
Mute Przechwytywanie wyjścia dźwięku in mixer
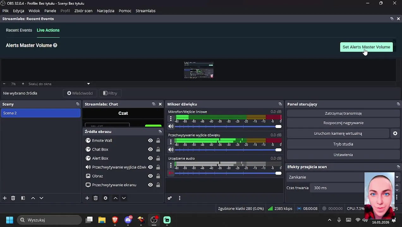pyautogui.click(x=171, y=150)
